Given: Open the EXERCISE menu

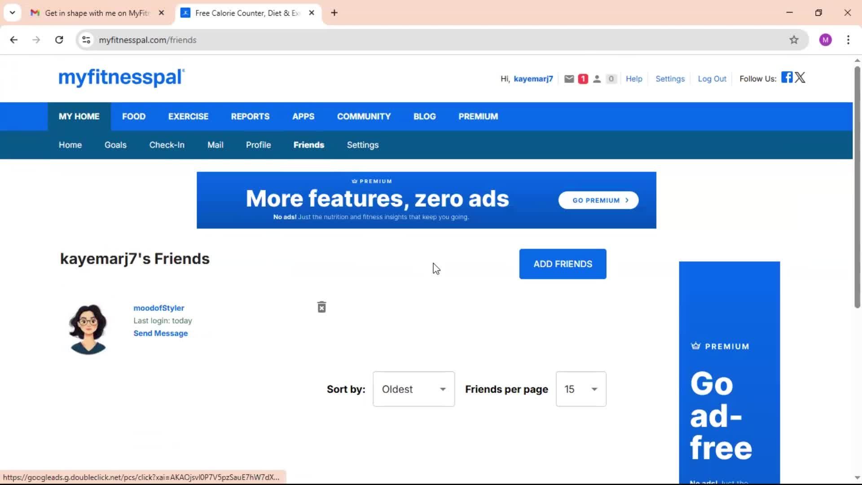Looking at the screenshot, I should pyautogui.click(x=188, y=116).
